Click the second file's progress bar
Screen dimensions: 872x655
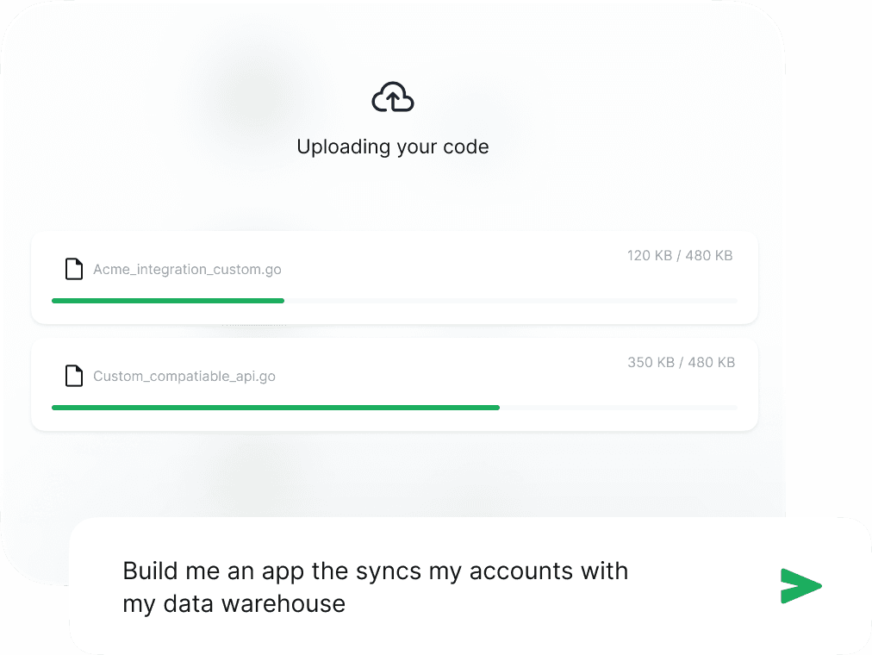click(x=393, y=407)
